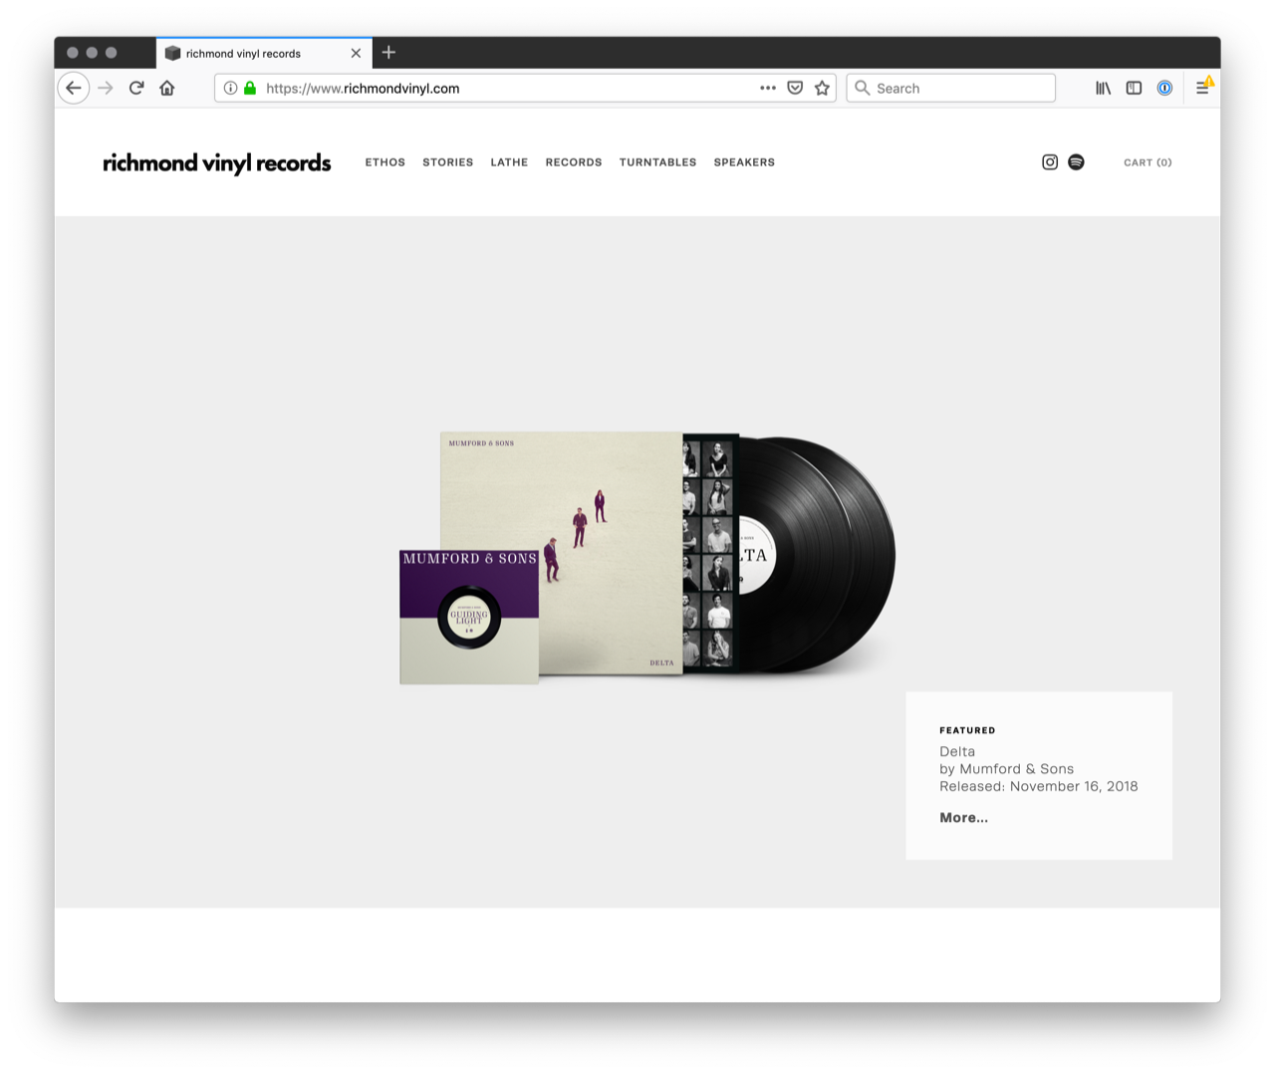Show site information icon in address bar

point(230,88)
